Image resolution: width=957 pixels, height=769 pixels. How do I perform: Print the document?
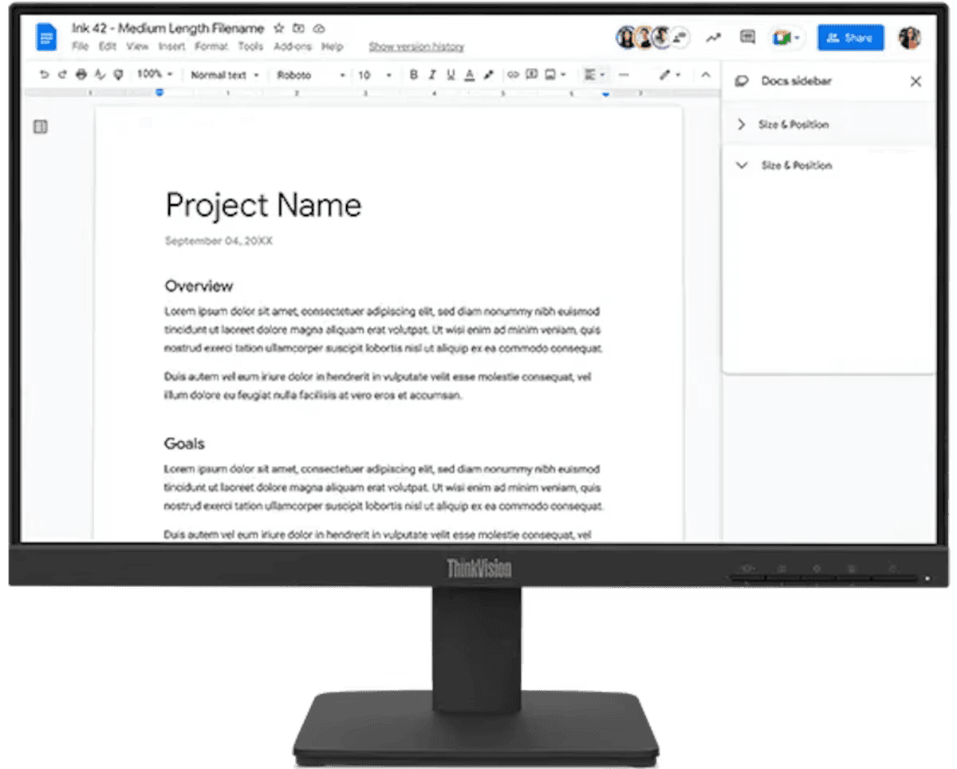click(81, 74)
